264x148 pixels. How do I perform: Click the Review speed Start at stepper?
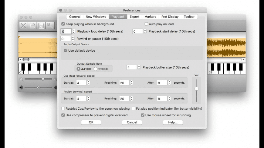point(89,98)
